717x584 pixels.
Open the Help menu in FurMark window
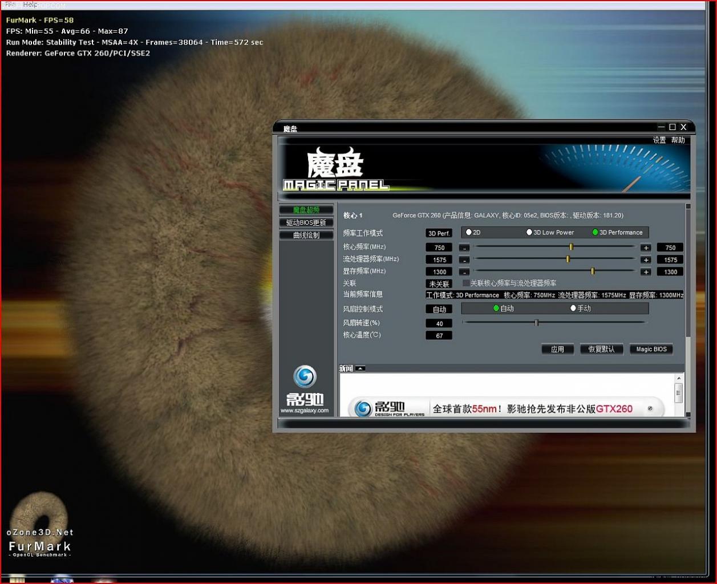coord(31,5)
